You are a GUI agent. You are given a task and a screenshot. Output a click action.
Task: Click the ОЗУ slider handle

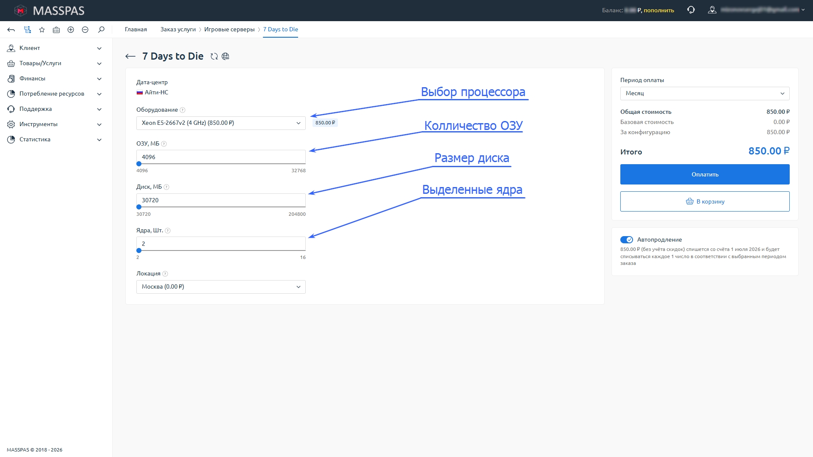coord(139,164)
